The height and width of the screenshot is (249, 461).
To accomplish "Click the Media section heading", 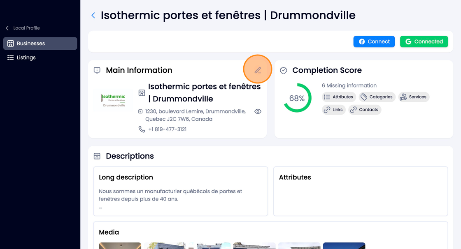I will click(x=109, y=232).
